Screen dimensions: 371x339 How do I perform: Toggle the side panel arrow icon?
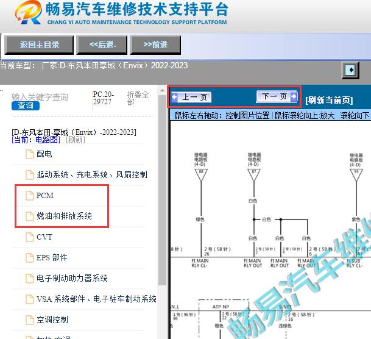350,70
